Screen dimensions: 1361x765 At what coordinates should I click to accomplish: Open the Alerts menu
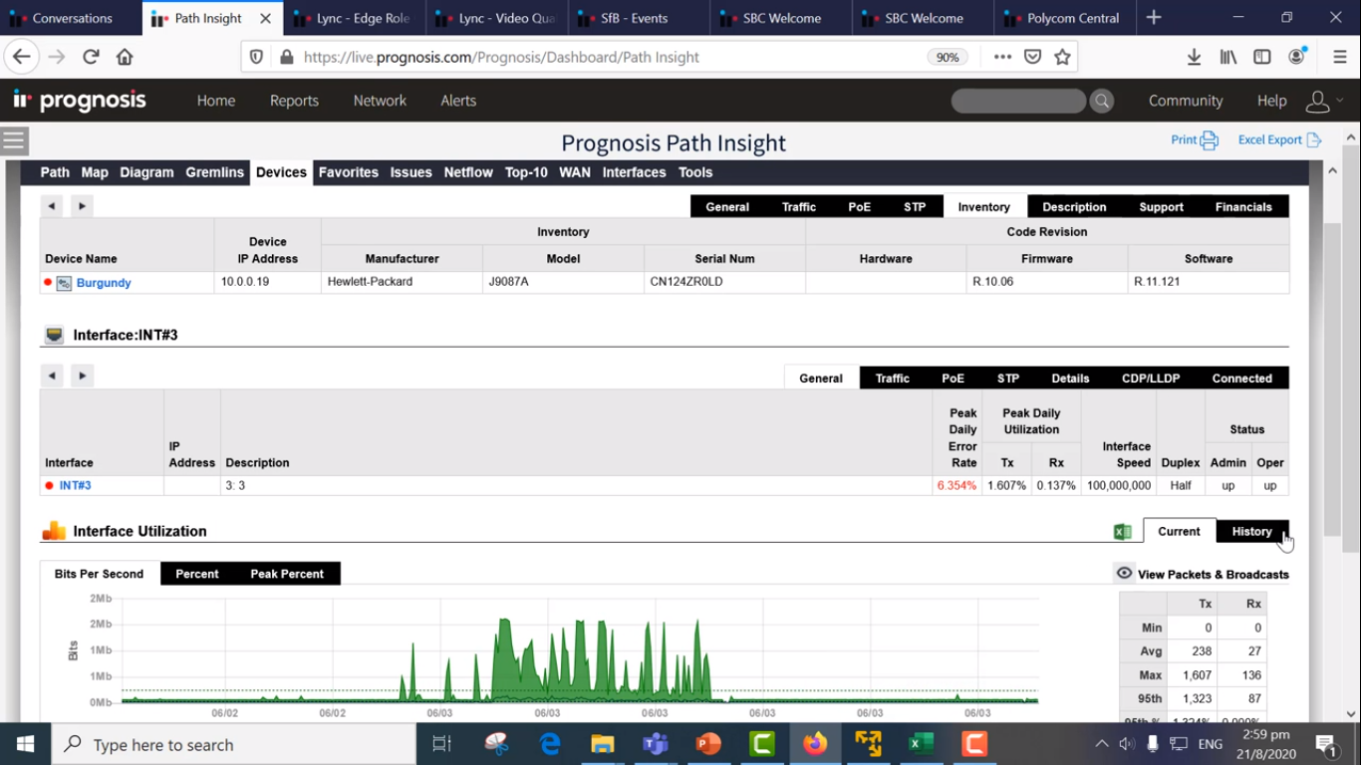tap(458, 101)
